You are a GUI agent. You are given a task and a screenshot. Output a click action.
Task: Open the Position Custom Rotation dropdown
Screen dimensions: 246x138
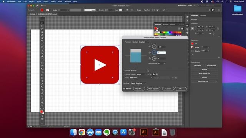point(141,42)
